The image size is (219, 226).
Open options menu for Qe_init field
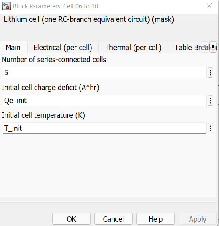(211, 101)
